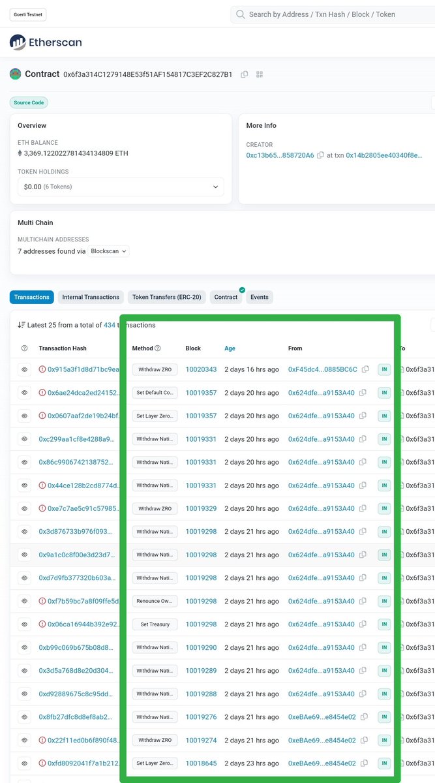Open block 10020343
The width and height of the screenshot is (435, 783).
[201, 369]
